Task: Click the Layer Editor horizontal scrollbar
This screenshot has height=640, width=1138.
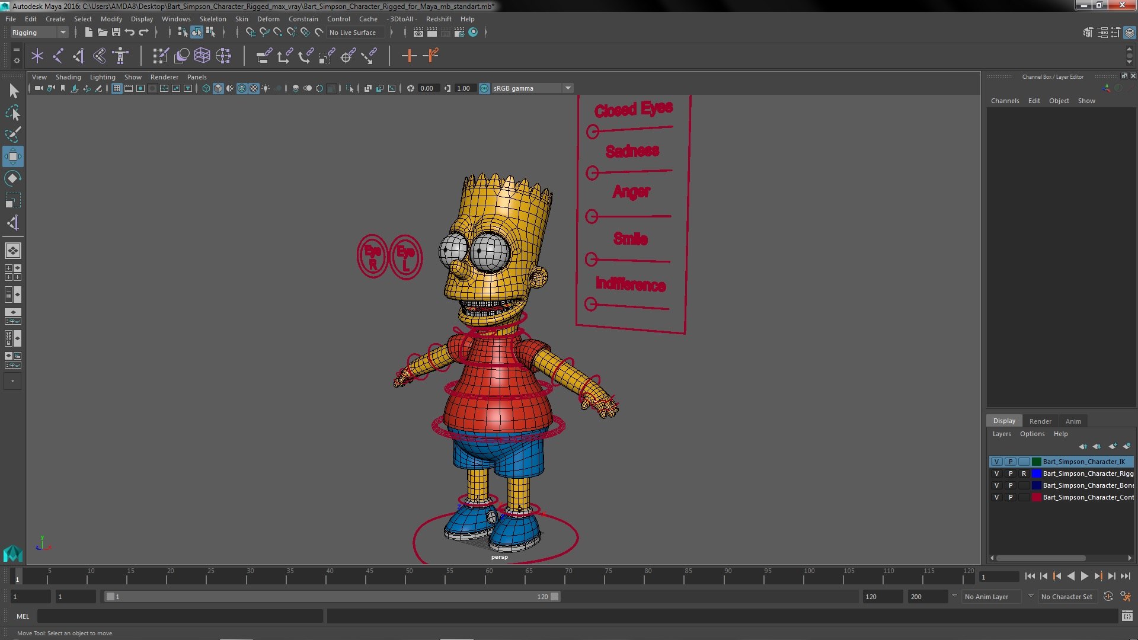Action: tap(1041, 558)
